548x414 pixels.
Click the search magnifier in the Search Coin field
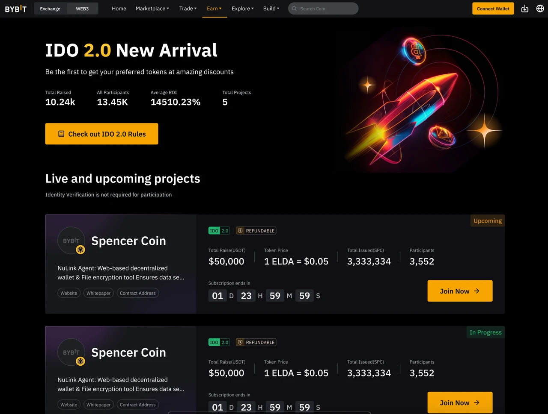tap(294, 8)
